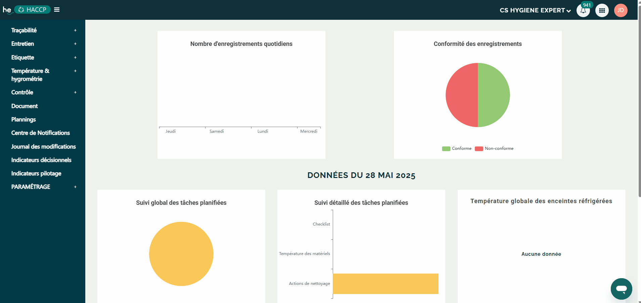
Task: Click Suivi global des tâches planifiées title
Action: (x=181, y=203)
